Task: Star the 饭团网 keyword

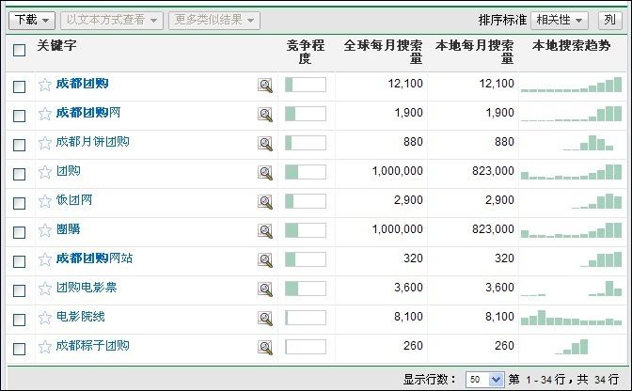Action: (44, 202)
